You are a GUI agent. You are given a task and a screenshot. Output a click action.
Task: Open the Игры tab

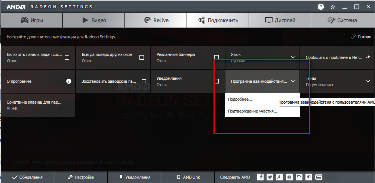pos(31,20)
